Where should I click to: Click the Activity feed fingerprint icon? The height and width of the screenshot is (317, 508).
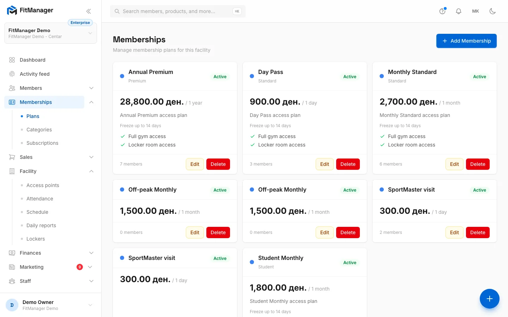click(12, 74)
